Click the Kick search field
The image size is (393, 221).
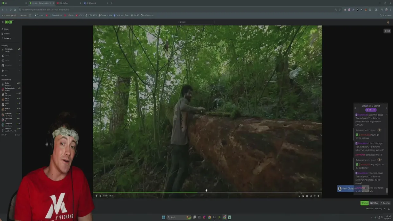pyautogui.click(x=196, y=22)
